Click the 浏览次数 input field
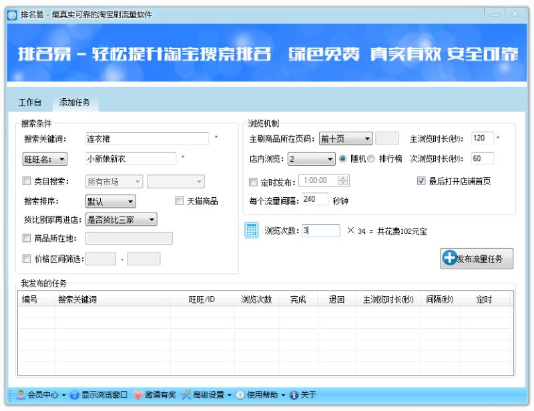The height and width of the screenshot is (411, 534). pyautogui.click(x=321, y=231)
